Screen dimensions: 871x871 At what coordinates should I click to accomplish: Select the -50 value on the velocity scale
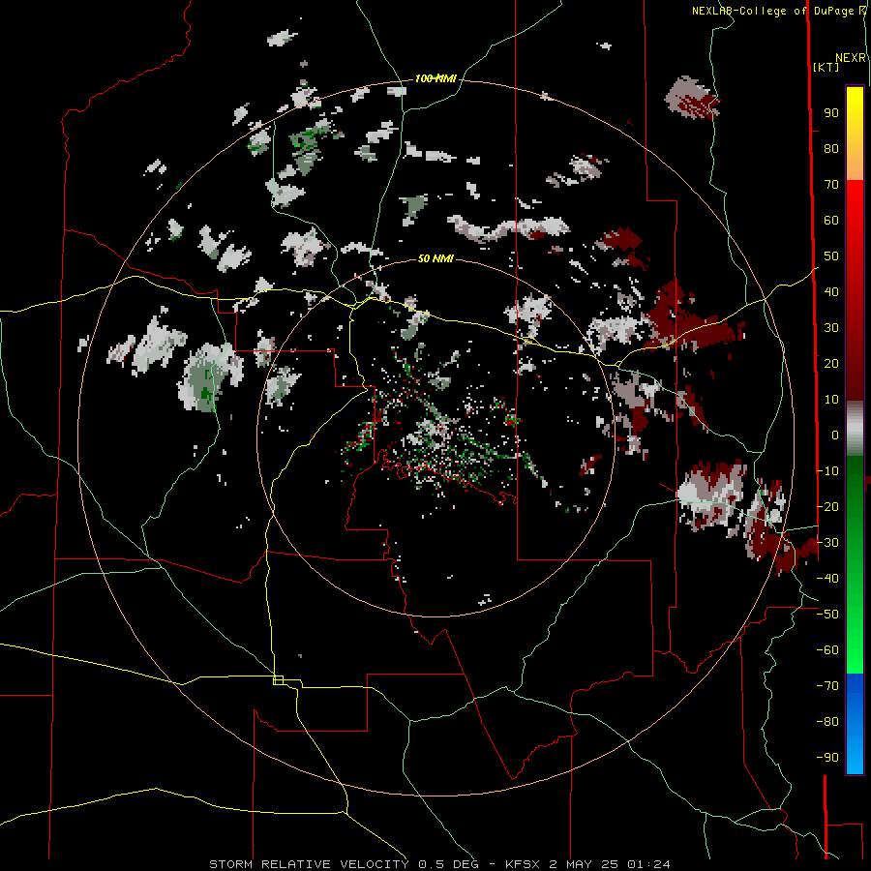point(827,614)
